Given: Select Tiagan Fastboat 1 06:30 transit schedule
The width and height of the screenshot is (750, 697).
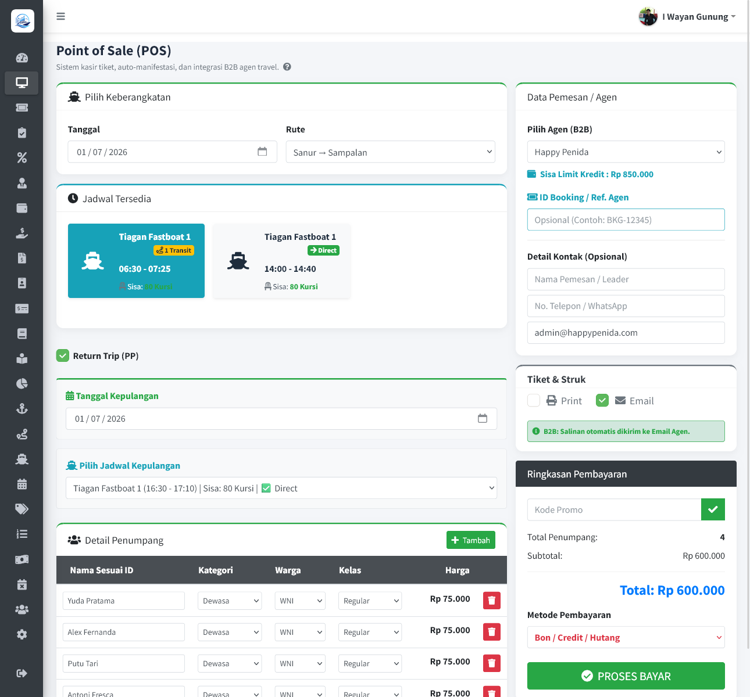Looking at the screenshot, I should coord(136,261).
